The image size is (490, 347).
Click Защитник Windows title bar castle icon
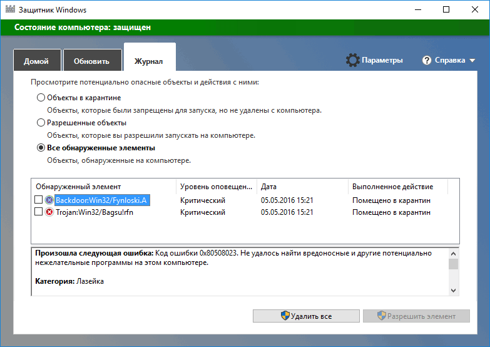[x=10, y=9]
